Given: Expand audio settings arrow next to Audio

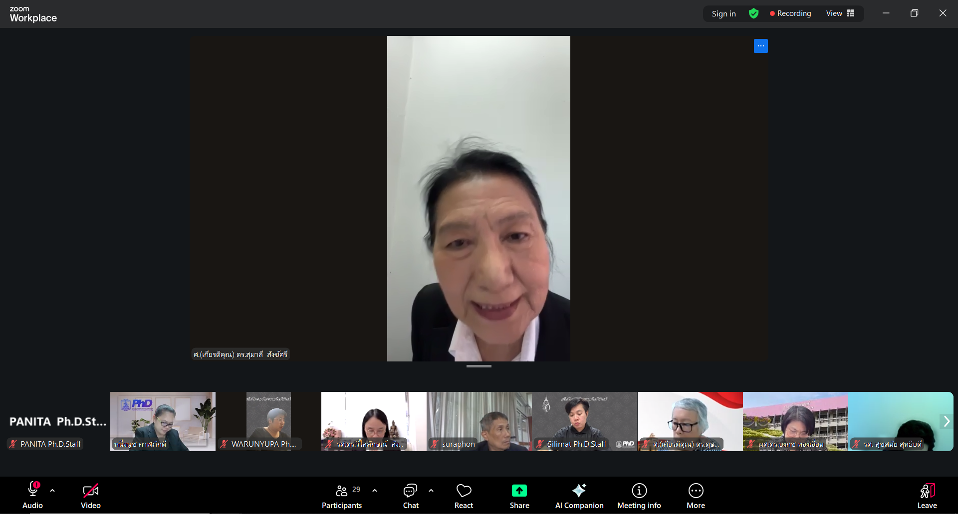Looking at the screenshot, I should (x=52, y=491).
